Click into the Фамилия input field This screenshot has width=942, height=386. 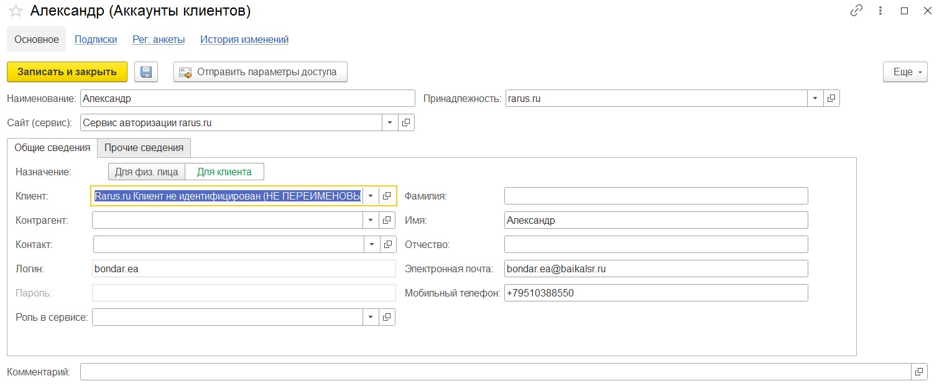(x=656, y=196)
